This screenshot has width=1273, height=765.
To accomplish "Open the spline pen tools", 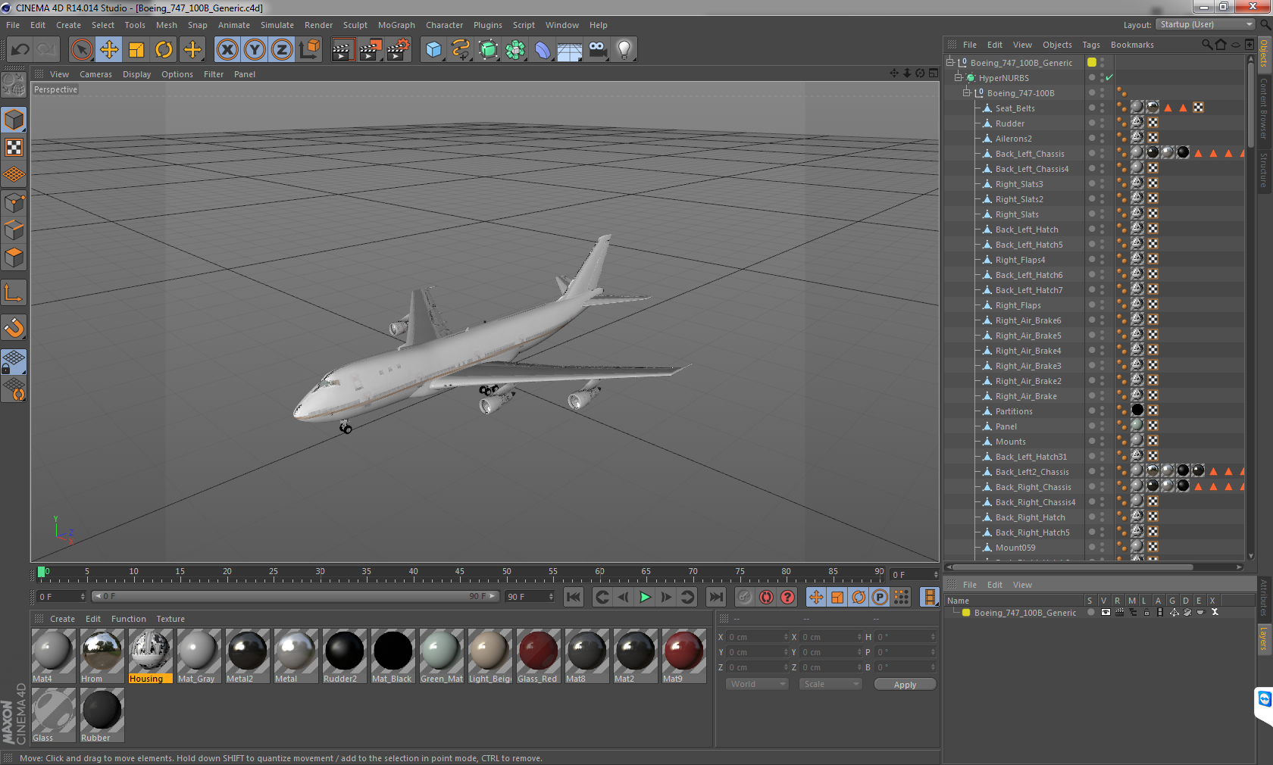I will 461,50.
